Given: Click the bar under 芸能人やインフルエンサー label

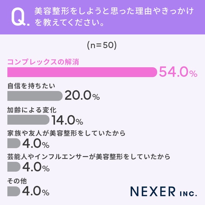Looking at the screenshot, I should [14, 167].
